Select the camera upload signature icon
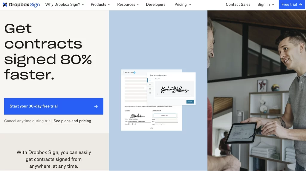306x171 pixels. coord(150,89)
